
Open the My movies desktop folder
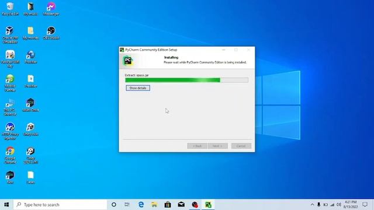tap(30, 33)
